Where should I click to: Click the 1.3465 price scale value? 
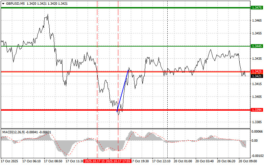tap(257, 21)
